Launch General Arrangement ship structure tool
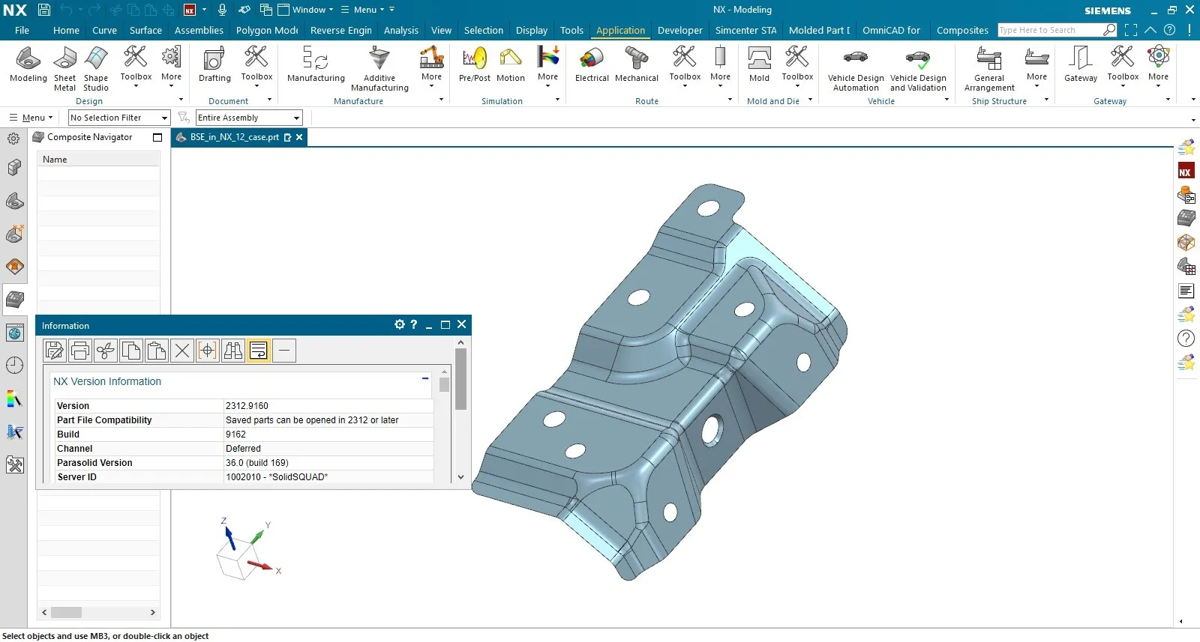This screenshot has width=1200, height=642. point(989,69)
